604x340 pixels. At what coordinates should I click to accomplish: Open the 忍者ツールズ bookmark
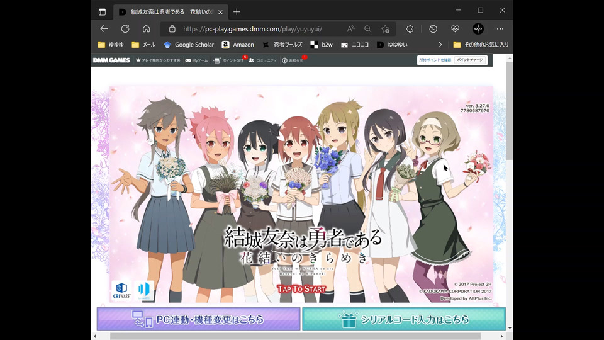[282, 45]
